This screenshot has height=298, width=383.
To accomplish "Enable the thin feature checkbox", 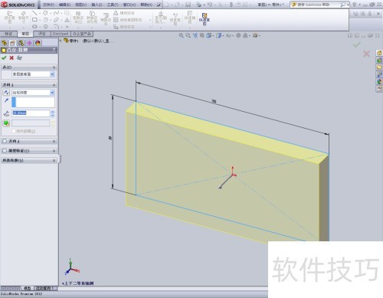I will 5,151.
